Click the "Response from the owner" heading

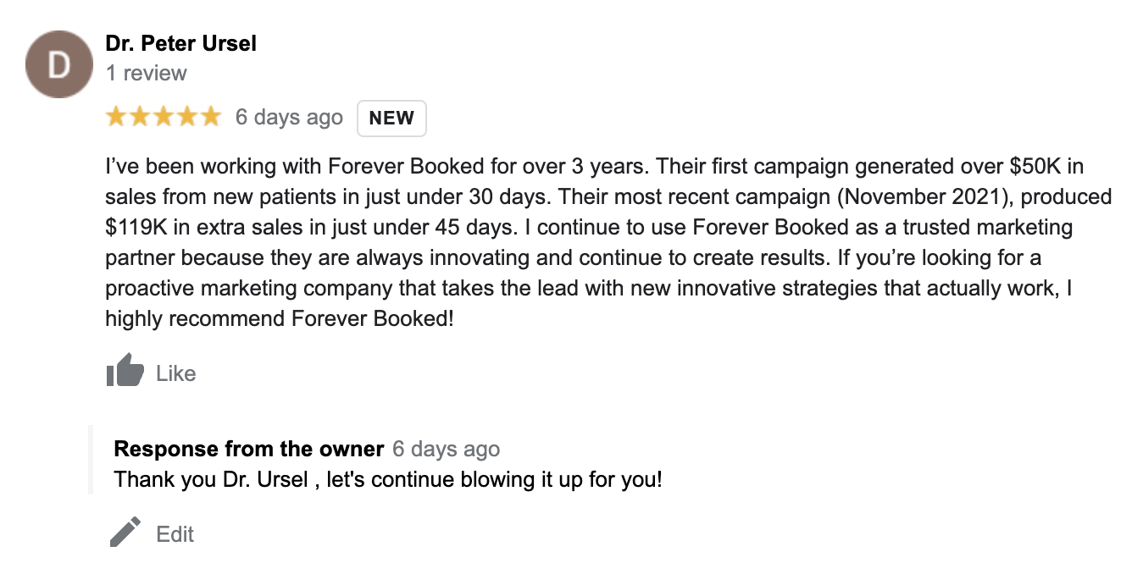(249, 449)
